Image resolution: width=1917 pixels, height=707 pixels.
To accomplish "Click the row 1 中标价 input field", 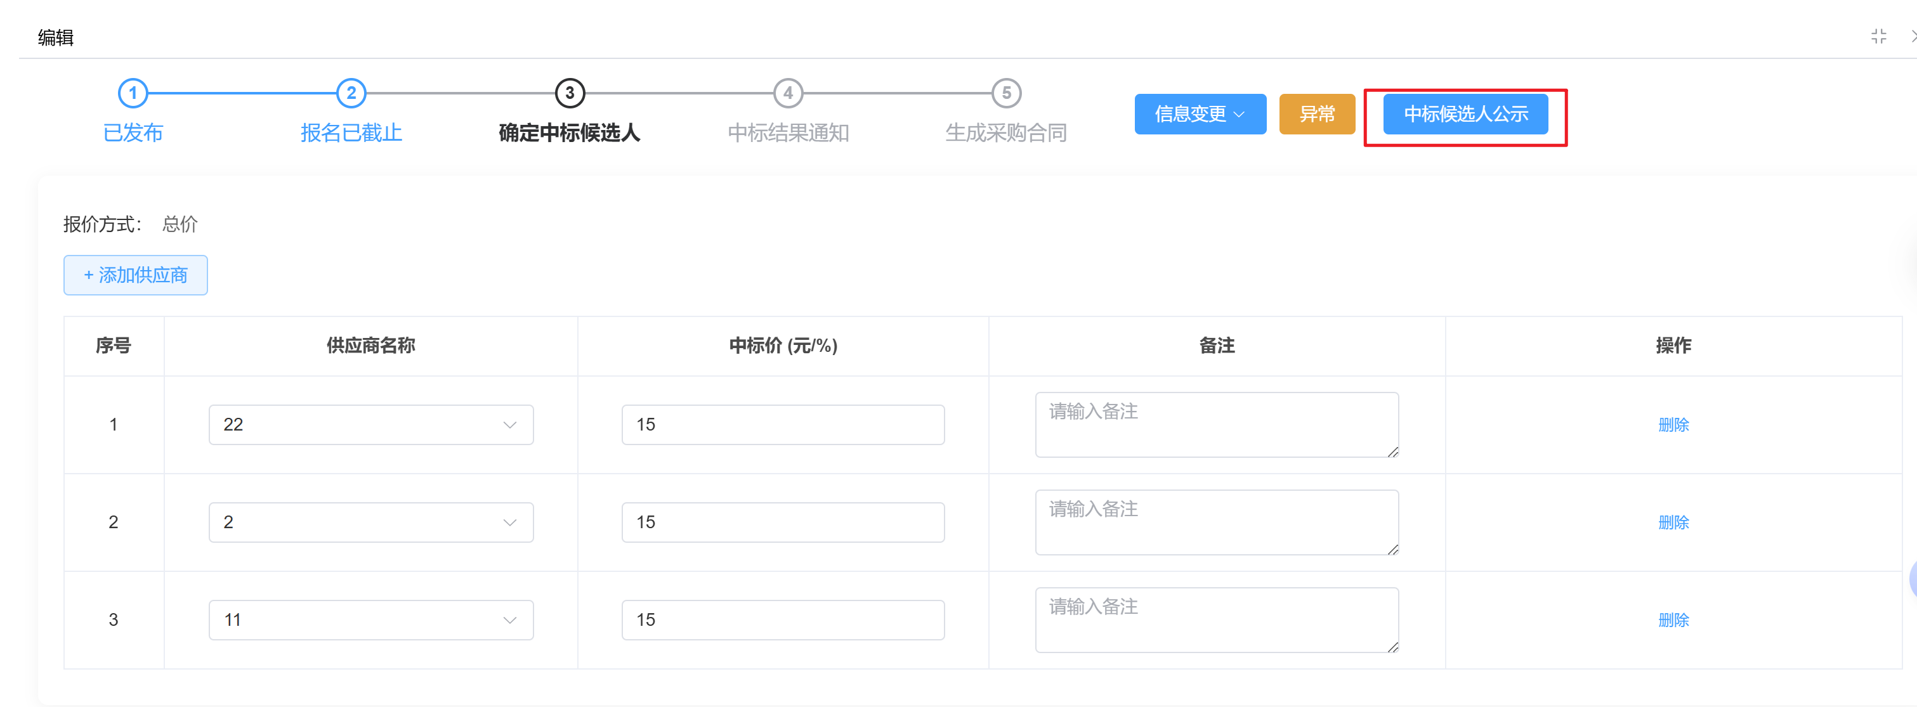I will tap(783, 424).
